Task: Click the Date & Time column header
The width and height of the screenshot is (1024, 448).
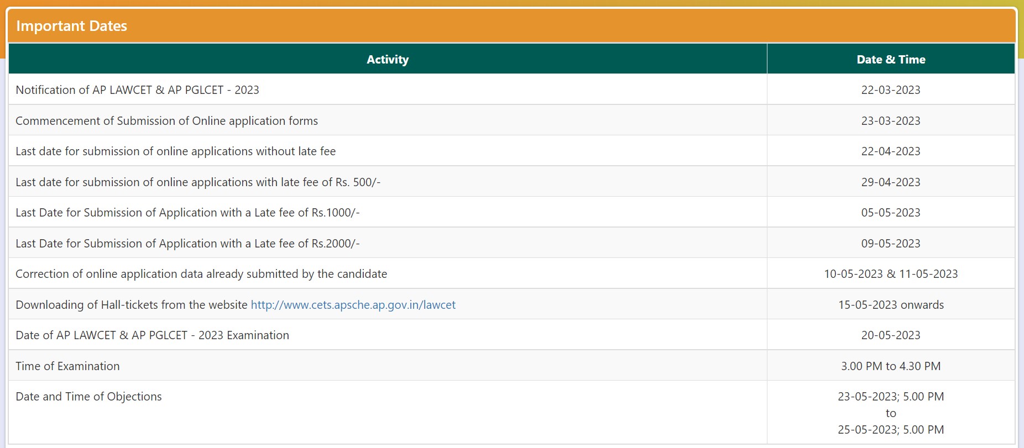Action: pyautogui.click(x=890, y=60)
